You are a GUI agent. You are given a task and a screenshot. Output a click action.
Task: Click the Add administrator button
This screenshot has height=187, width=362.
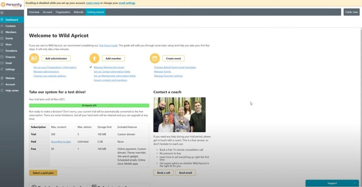coord(56,58)
